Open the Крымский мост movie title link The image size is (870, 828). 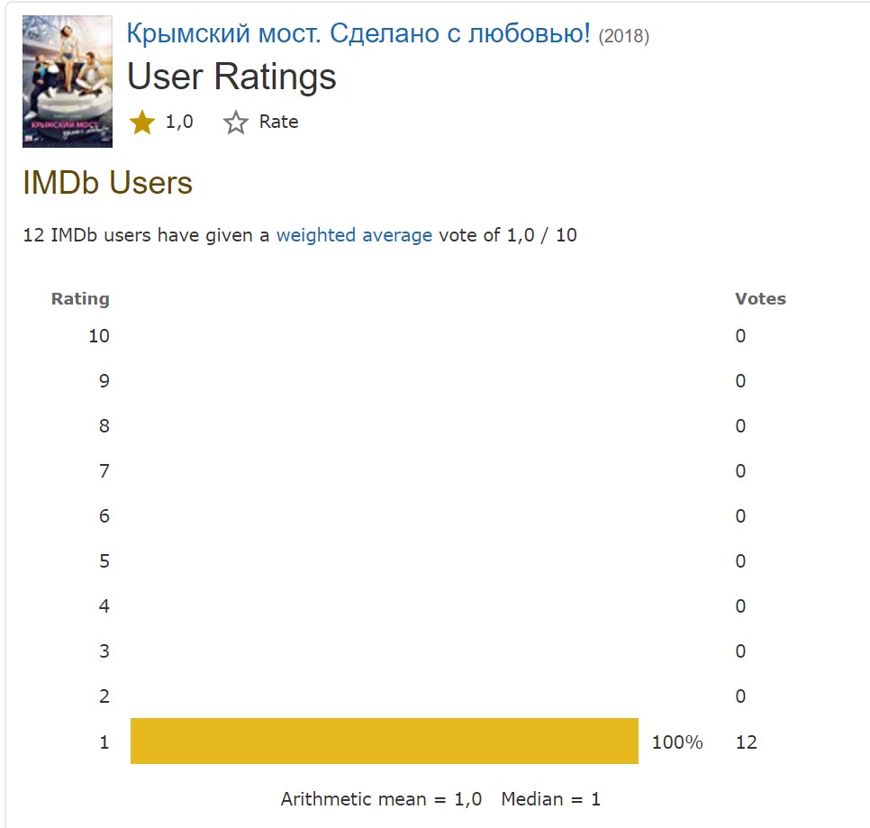point(358,34)
